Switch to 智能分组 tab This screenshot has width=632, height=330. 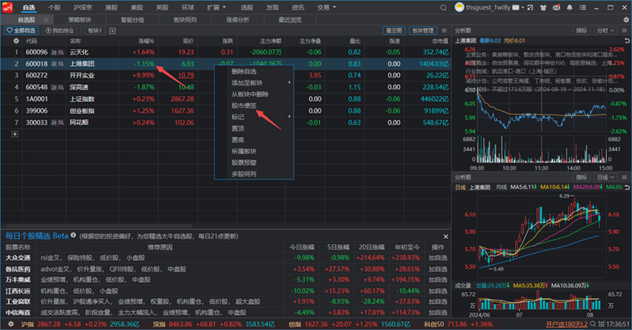(x=132, y=19)
